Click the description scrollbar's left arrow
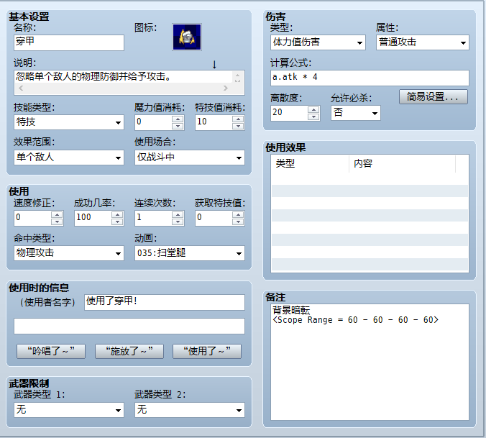Image resolution: width=486 pixels, height=438 pixels. 21,88
